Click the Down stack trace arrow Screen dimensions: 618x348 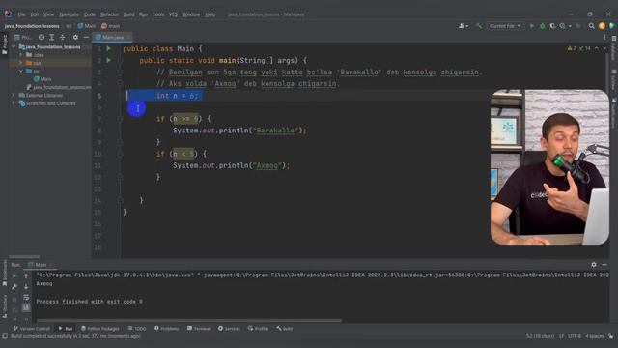26,286
